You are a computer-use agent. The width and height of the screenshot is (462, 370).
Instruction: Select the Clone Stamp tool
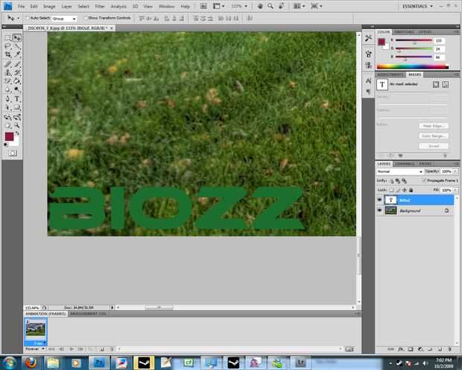pyautogui.click(x=8, y=72)
